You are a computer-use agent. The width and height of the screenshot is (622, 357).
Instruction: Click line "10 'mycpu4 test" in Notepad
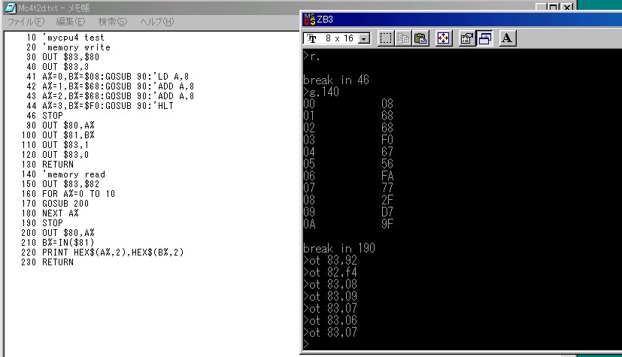coord(65,38)
